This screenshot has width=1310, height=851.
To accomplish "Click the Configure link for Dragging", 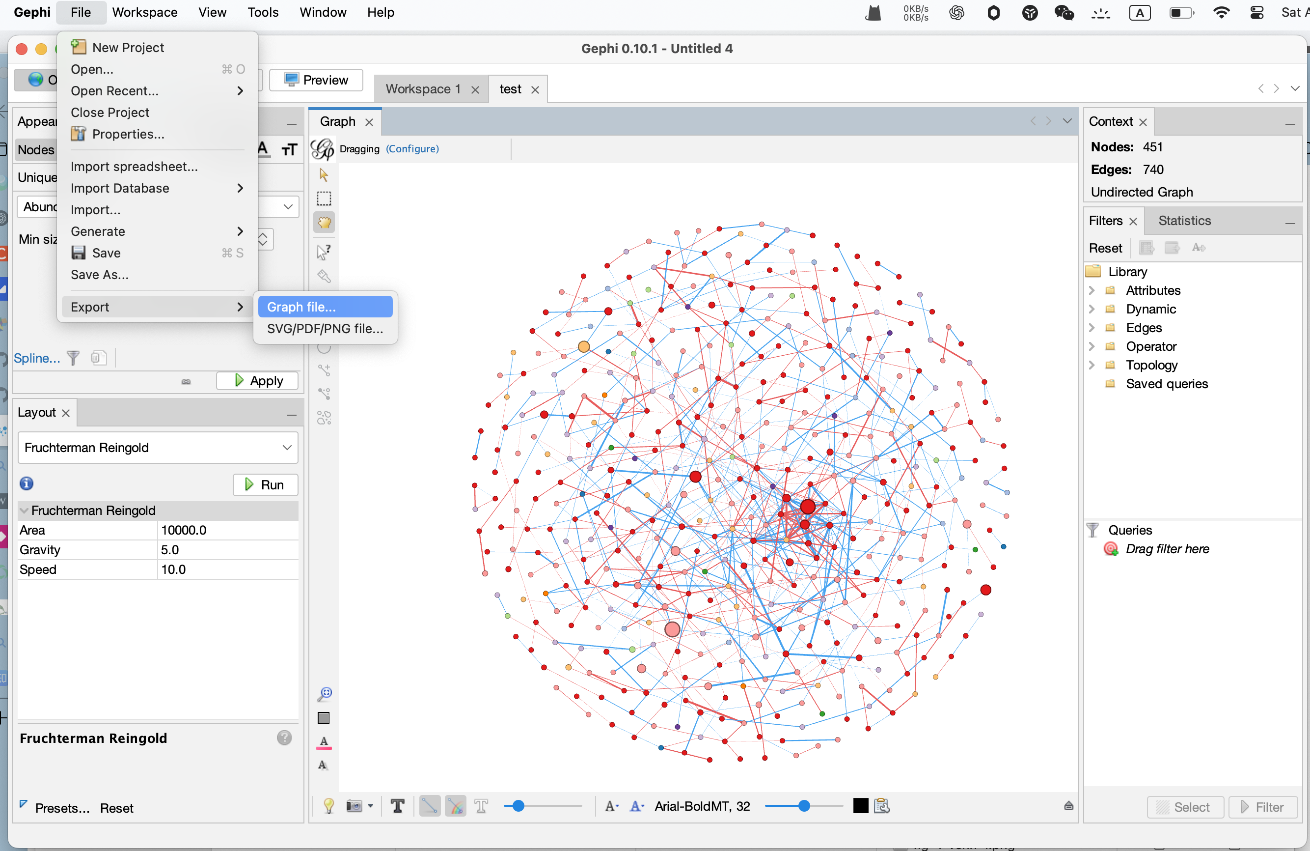I will click(412, 149).
